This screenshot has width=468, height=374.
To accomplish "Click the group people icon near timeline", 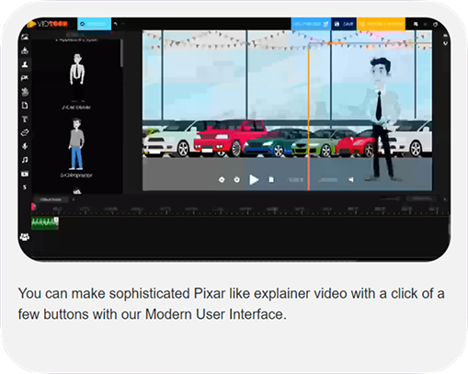I will [x=25, y=236].
